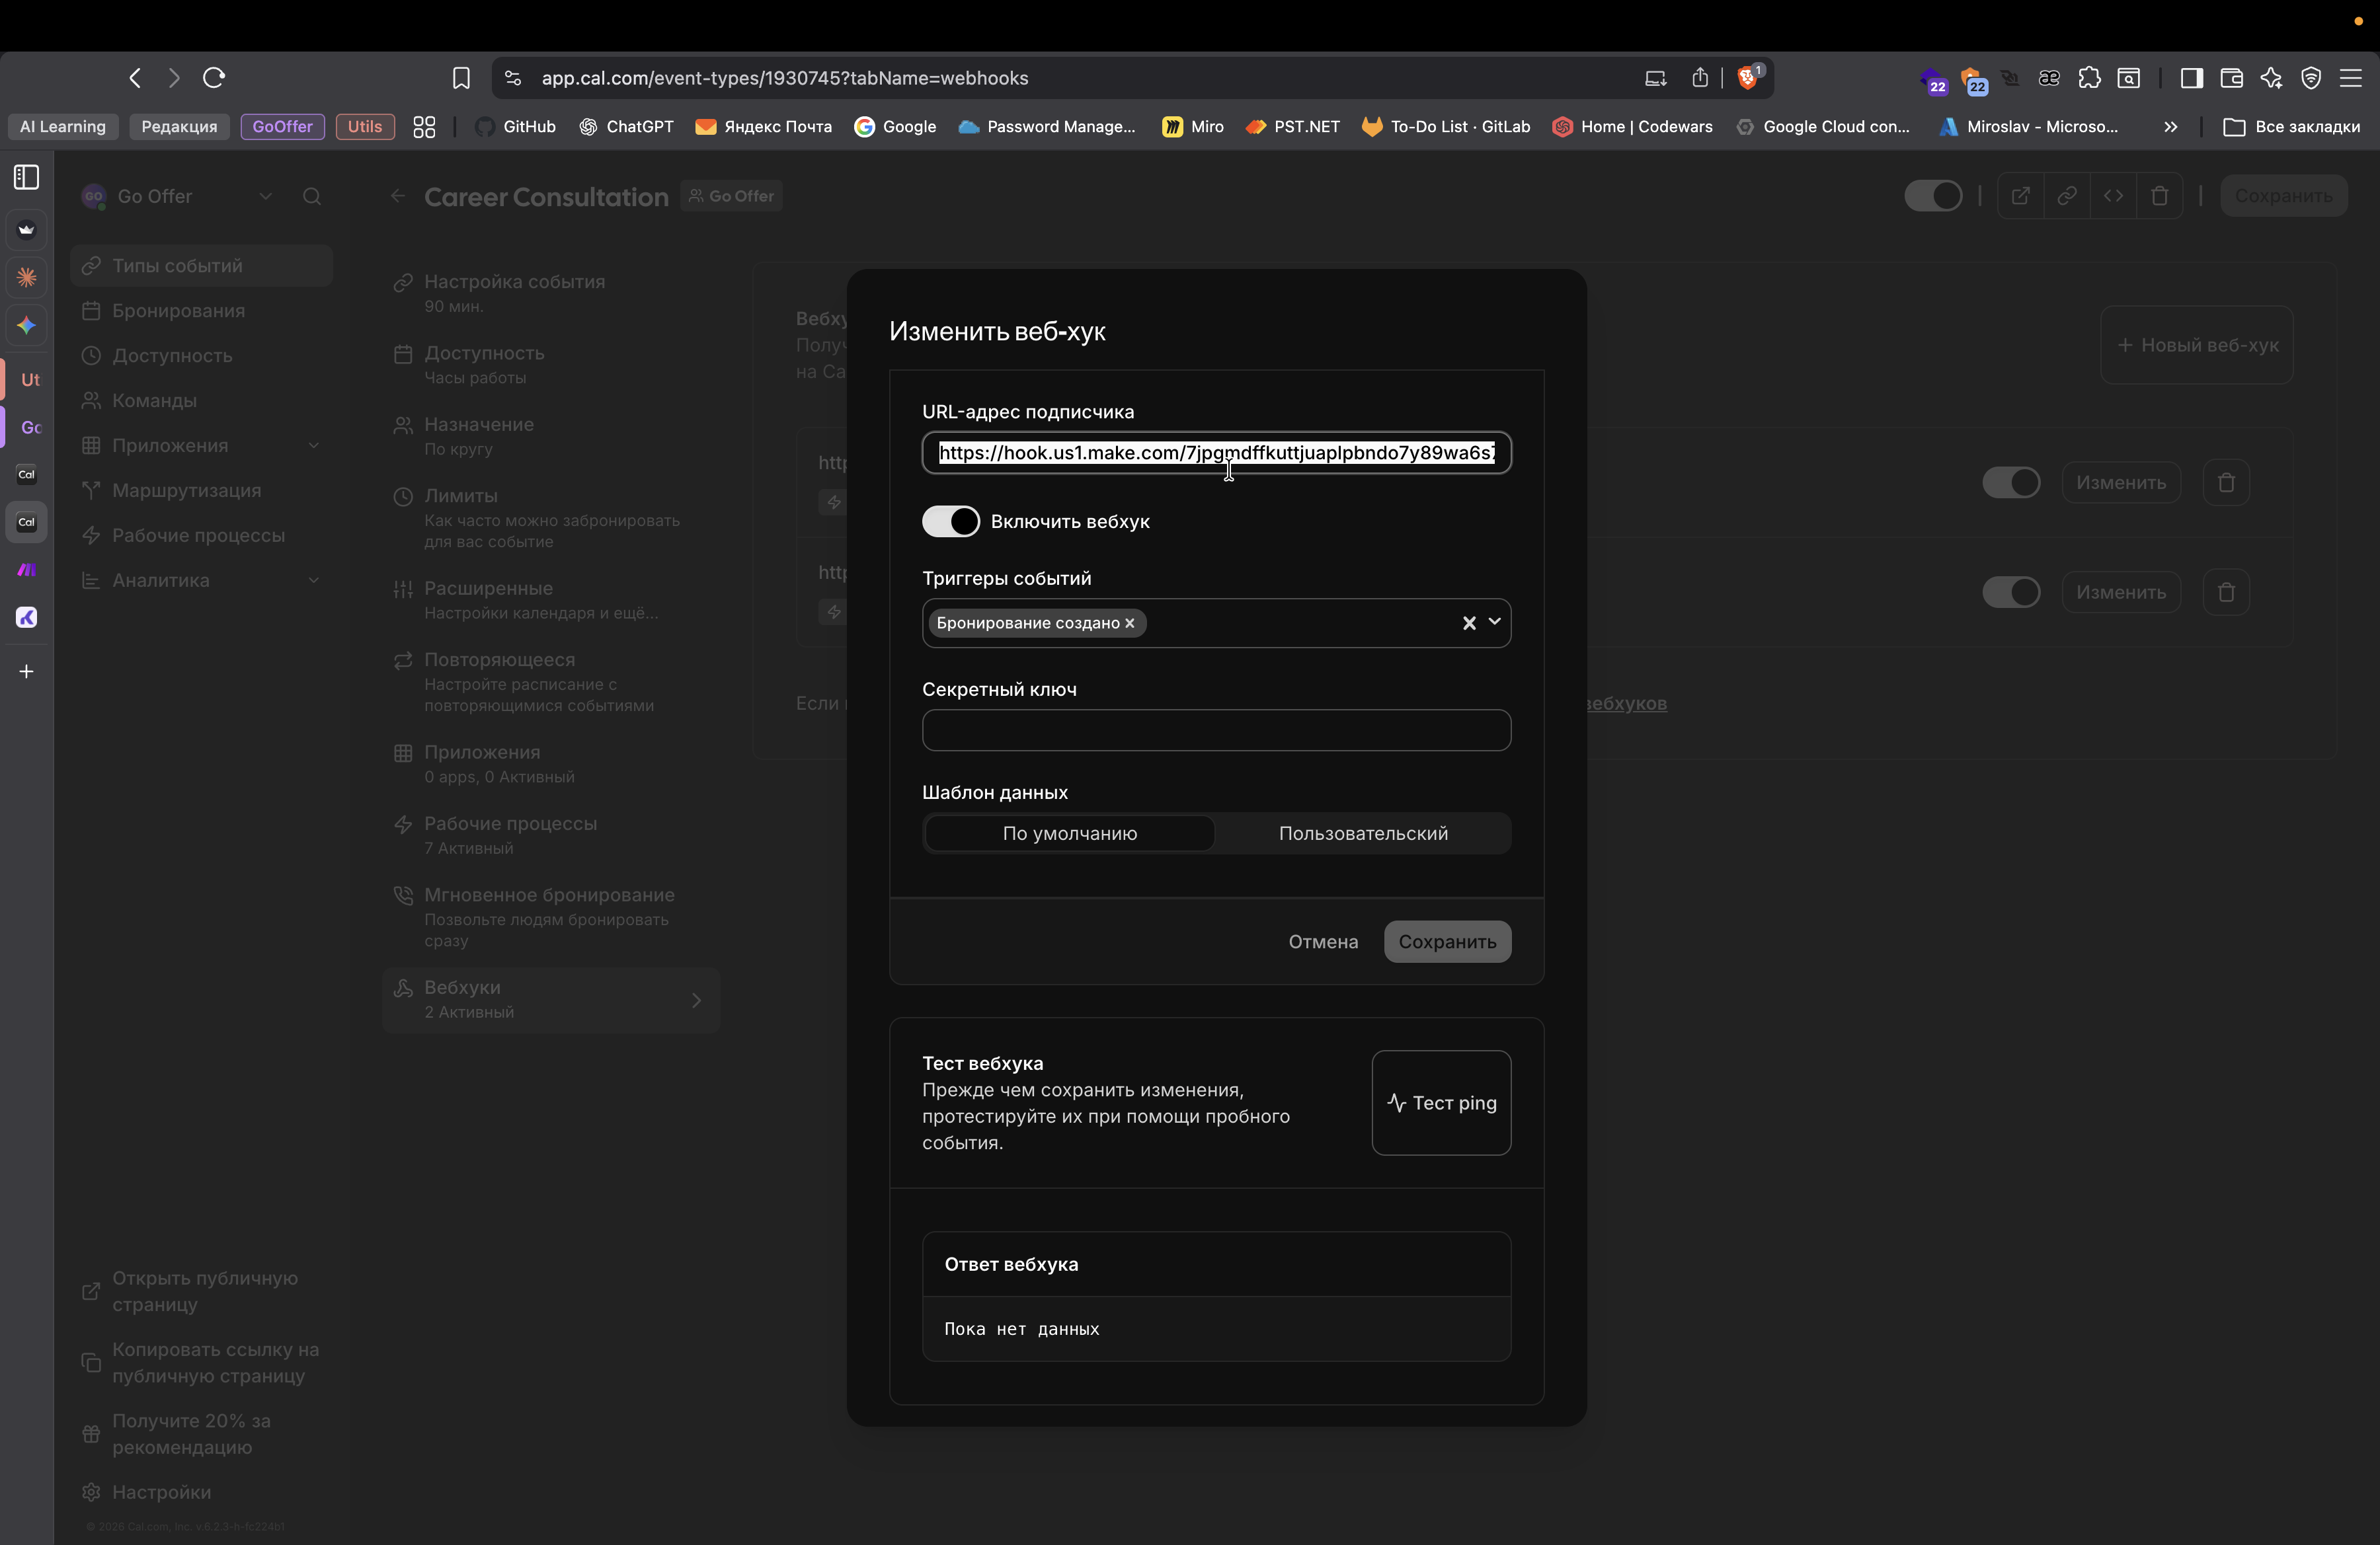Enable the first webhook row toggle
Screen dimensions: 2380x1545
click(2011, 482)
